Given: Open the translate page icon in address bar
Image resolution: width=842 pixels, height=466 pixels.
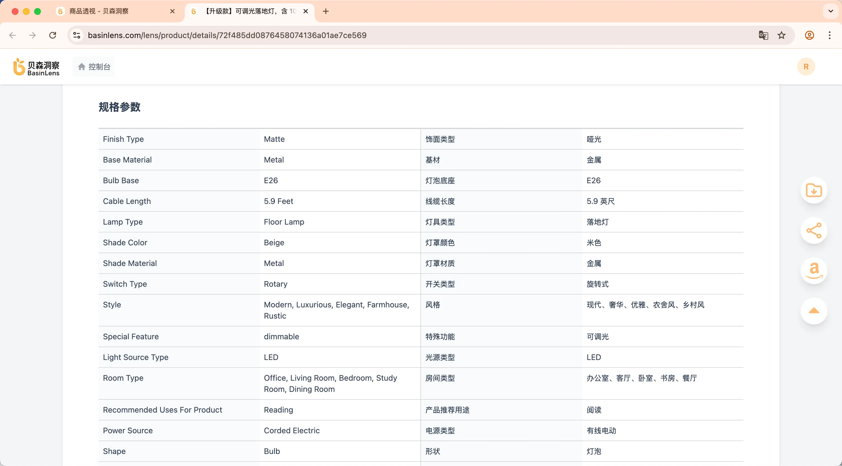Looking at the screenshot, I should [763, 35].
